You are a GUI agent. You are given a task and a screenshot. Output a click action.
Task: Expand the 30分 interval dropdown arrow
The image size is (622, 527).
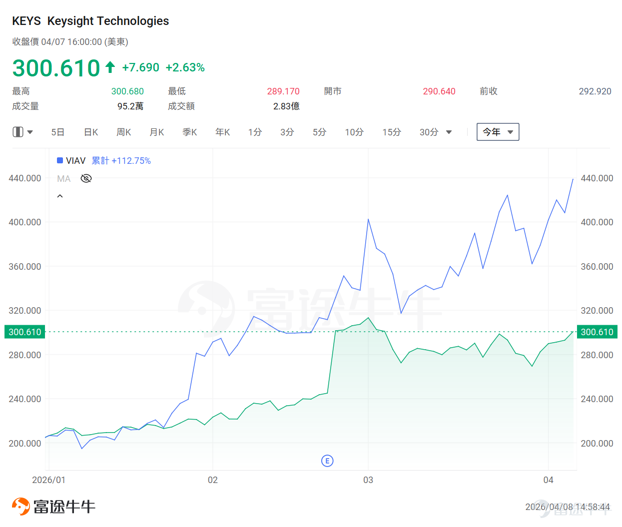pyautogui.click(x=449, y=132)
